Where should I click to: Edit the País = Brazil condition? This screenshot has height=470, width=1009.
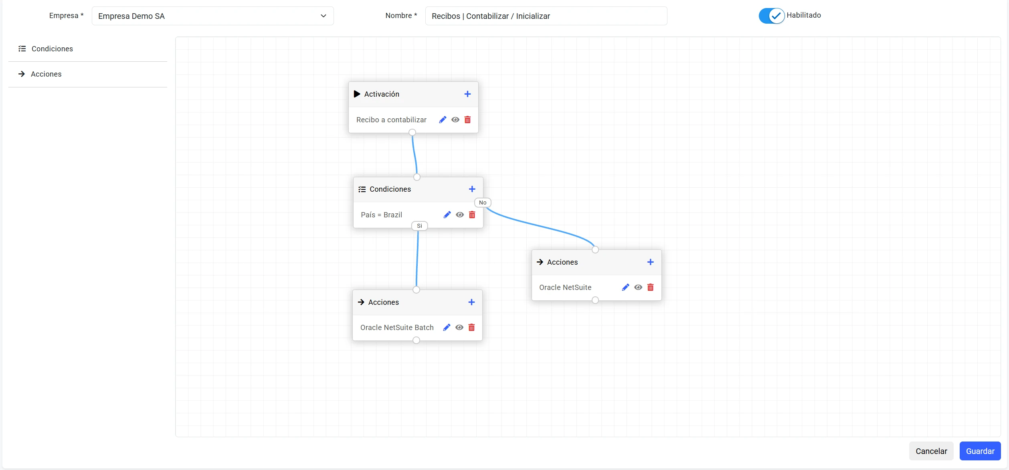(x=447, y=215)
